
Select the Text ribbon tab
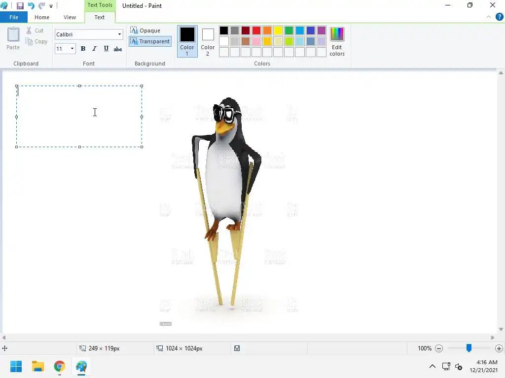click(x=100, y=17)
